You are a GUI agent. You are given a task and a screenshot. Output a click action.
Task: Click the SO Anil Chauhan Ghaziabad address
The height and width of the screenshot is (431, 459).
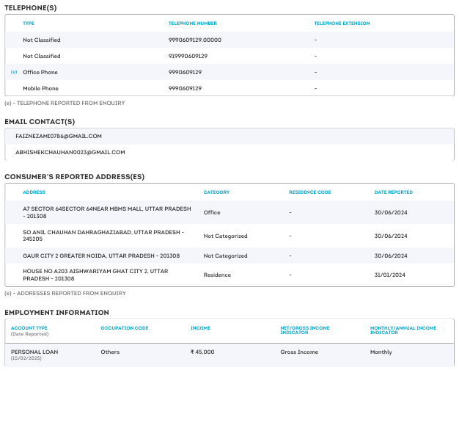(103, 235)
